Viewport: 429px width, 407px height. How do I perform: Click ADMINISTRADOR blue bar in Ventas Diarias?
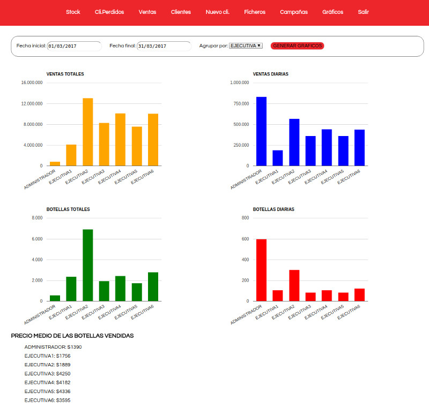tap(261, 131)
